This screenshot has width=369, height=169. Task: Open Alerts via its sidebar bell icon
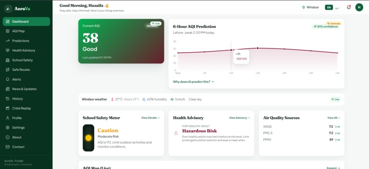[x=7, y=79]
